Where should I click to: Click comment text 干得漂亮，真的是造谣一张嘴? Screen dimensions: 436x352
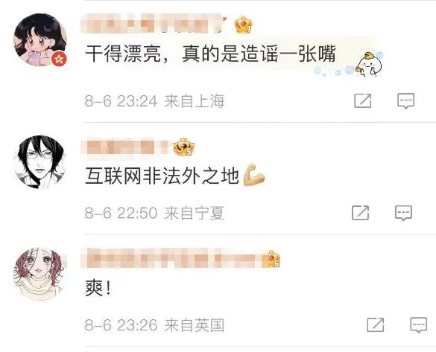pyautogui.click(x=210, y=54)
